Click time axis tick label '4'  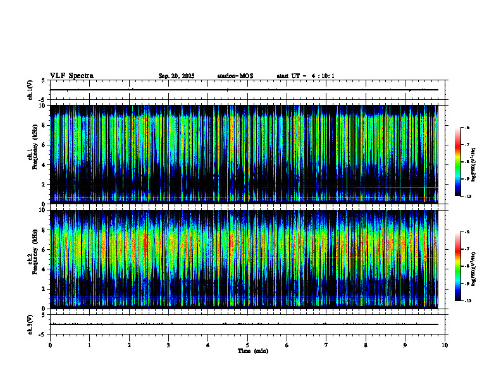208,345
